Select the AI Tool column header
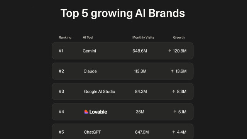The height and width of the screenshot is (139, 247). 88,37
